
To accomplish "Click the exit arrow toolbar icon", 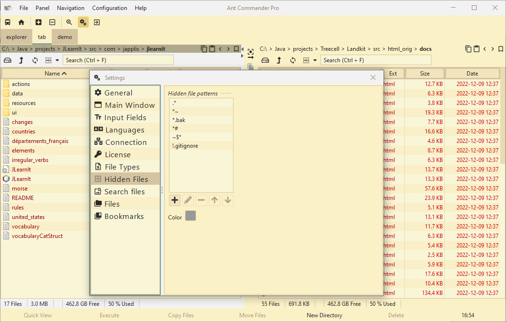I will tap(96, 22).
